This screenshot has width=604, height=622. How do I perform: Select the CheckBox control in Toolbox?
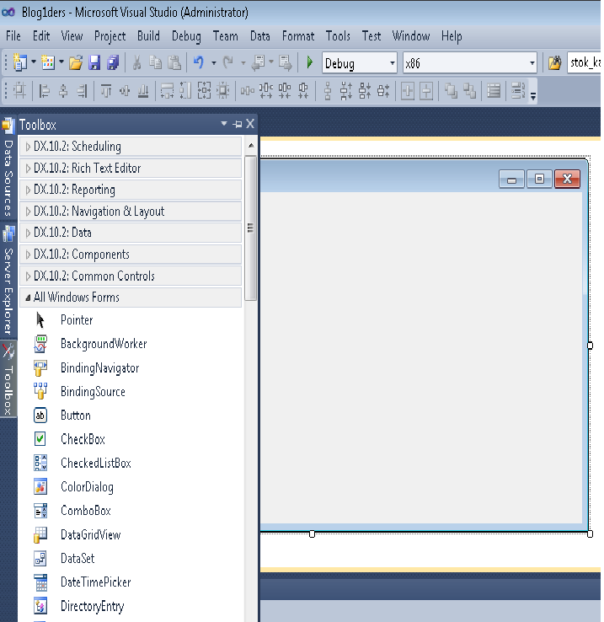point(131,439)
